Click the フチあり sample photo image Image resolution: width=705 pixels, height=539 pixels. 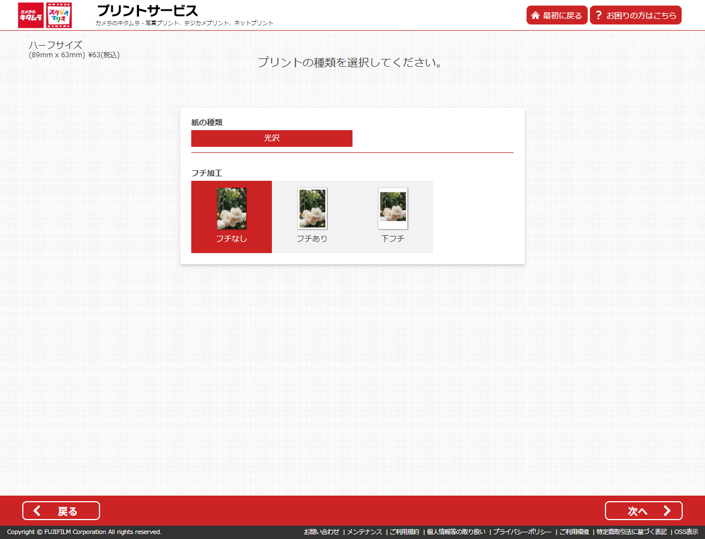(312, 208)
